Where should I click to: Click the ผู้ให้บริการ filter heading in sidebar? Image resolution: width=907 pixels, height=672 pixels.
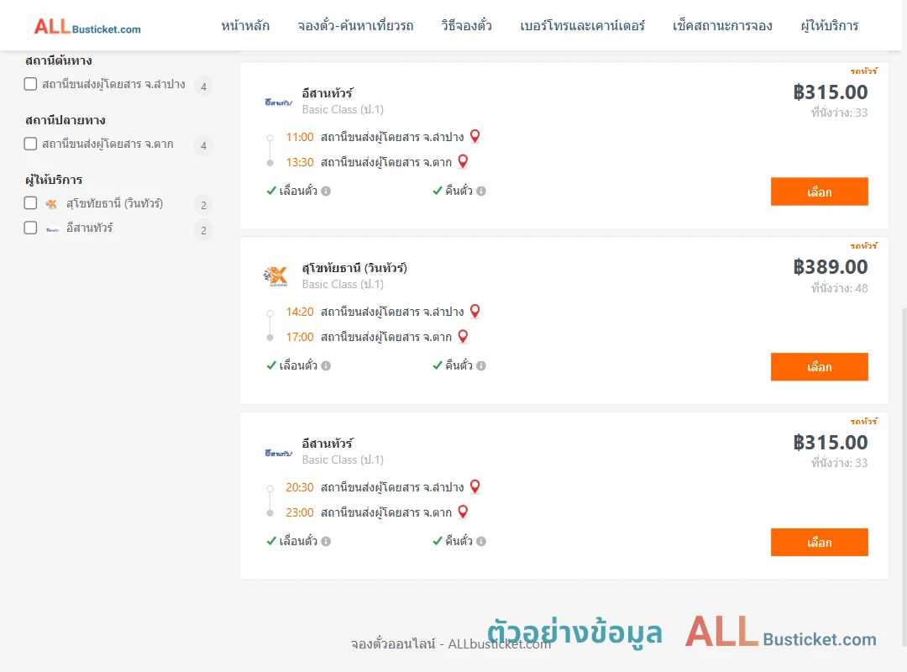coord(54,180)
